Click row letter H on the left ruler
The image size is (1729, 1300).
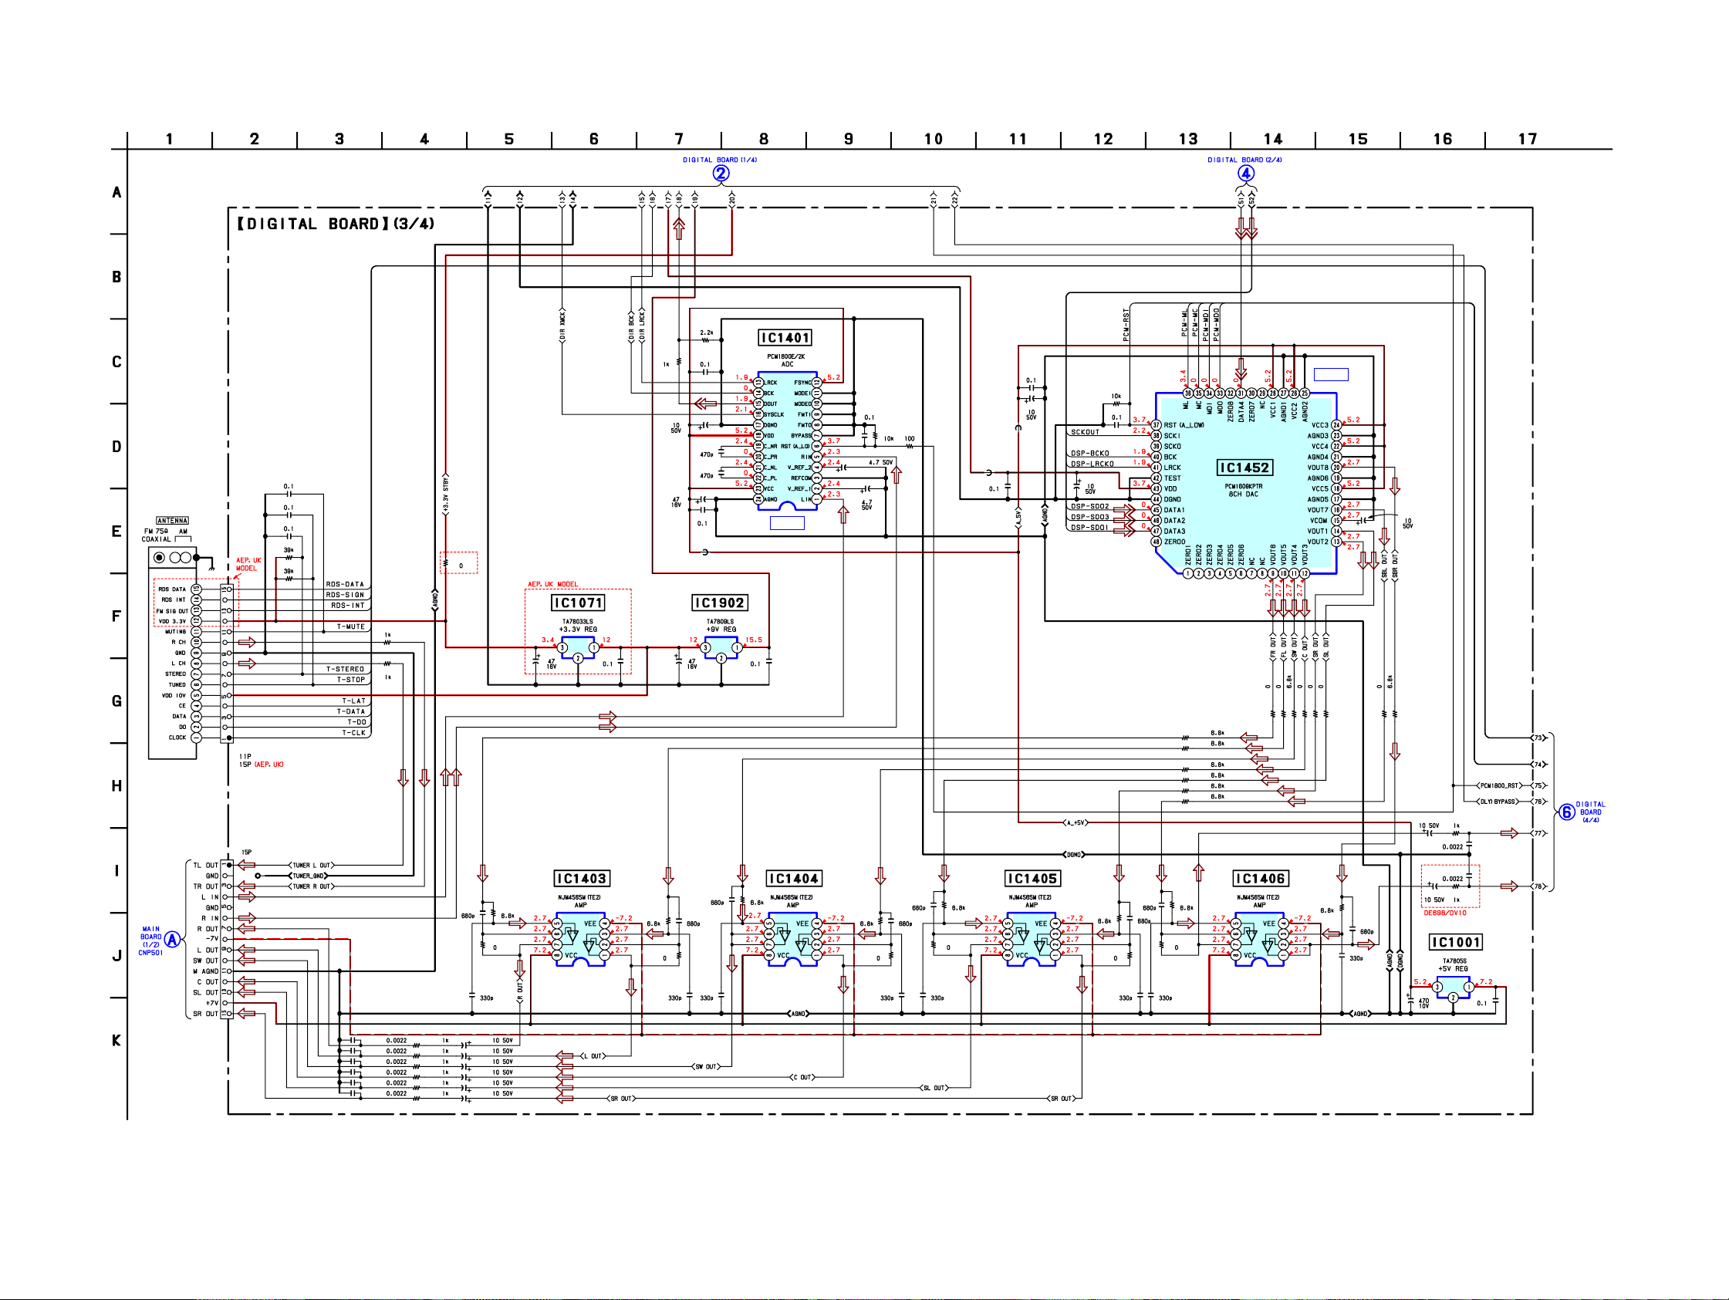[x=117, y=785]
